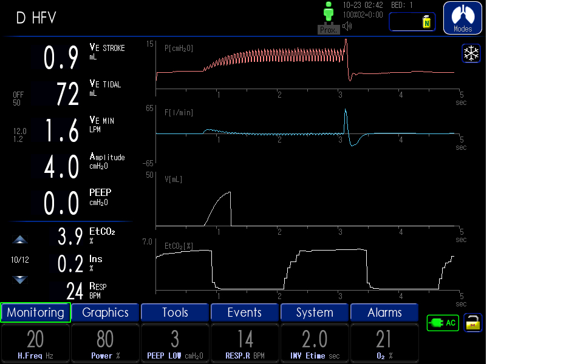The width and height of the screenshot is (583, 364).
Task: Click the Prox. sensor label
Action: [329, 30]
